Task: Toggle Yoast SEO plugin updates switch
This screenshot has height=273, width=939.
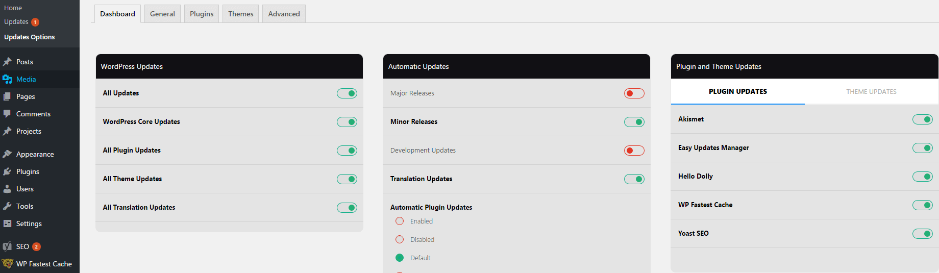Action: (923, 234)
